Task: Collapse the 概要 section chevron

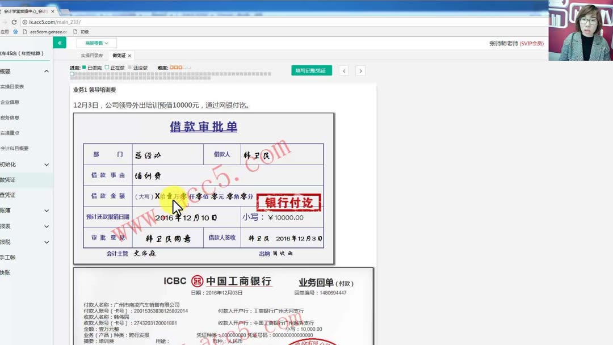Action: point(46,71)
